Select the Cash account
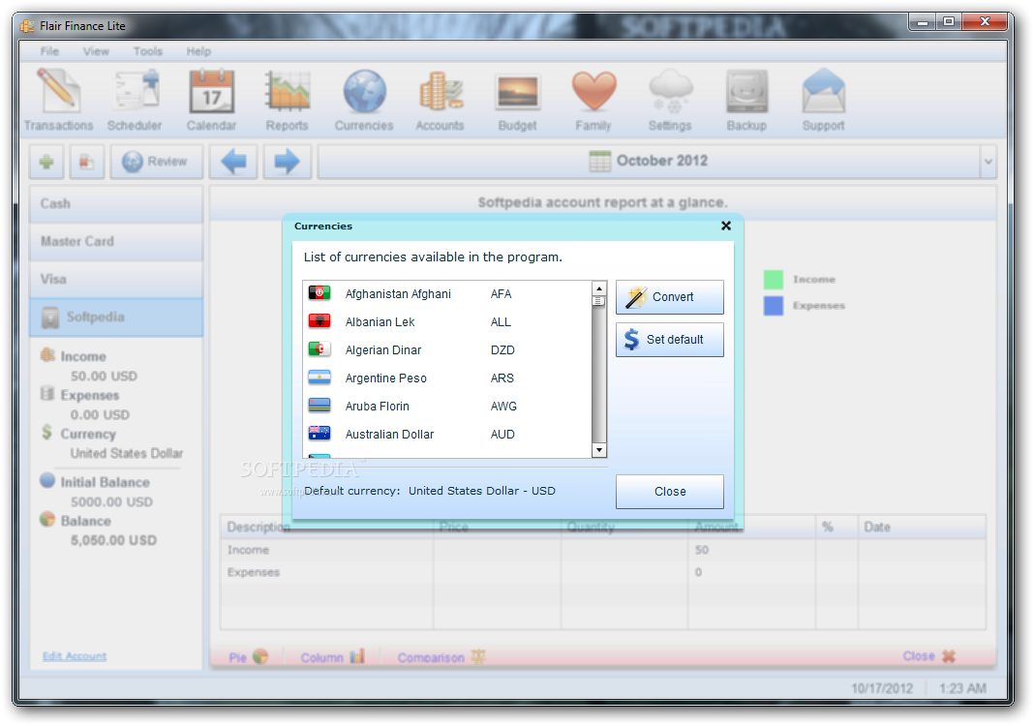The width and height of the screenshot is (1034, 726). 116,203
